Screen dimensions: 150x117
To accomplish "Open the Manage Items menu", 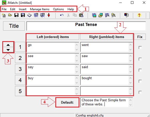I will pos(40,9).
